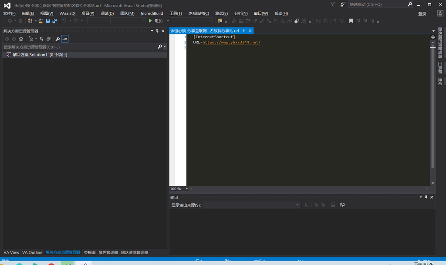Screen dimensions: 446x265
Task: Click the New Project toolbar icon
Action: point(30,21)
